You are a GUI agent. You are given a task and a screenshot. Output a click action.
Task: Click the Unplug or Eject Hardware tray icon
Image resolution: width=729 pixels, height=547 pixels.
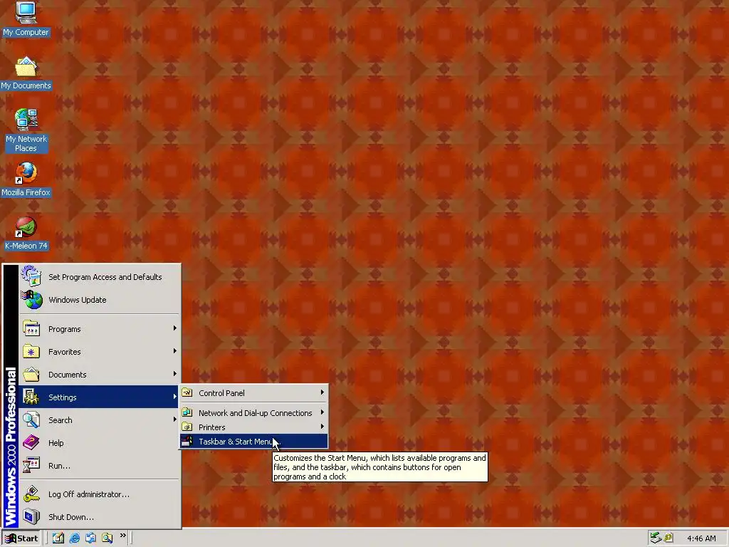tap(656, 538)
